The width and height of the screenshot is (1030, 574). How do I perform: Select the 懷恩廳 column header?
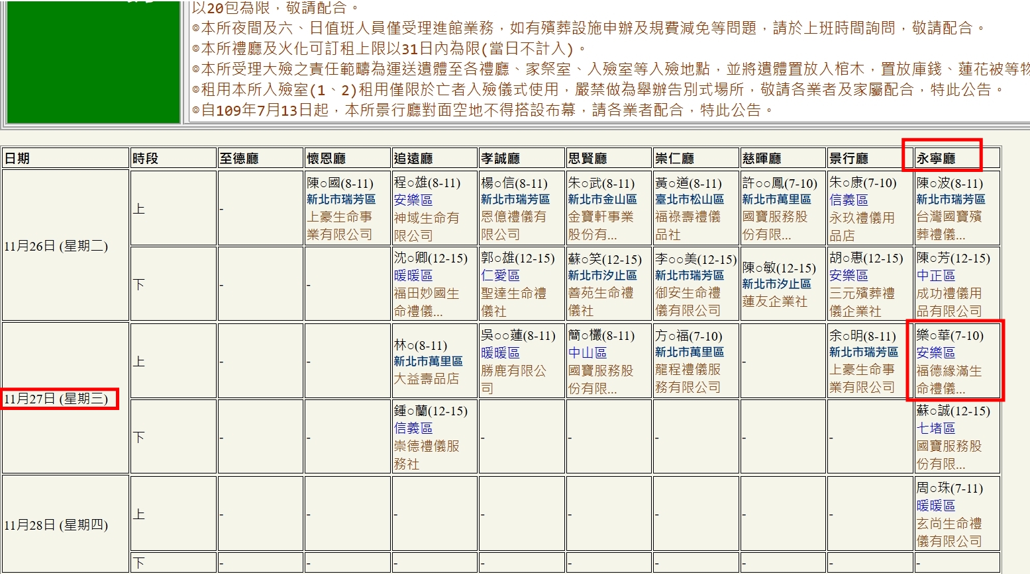point(348,158)
